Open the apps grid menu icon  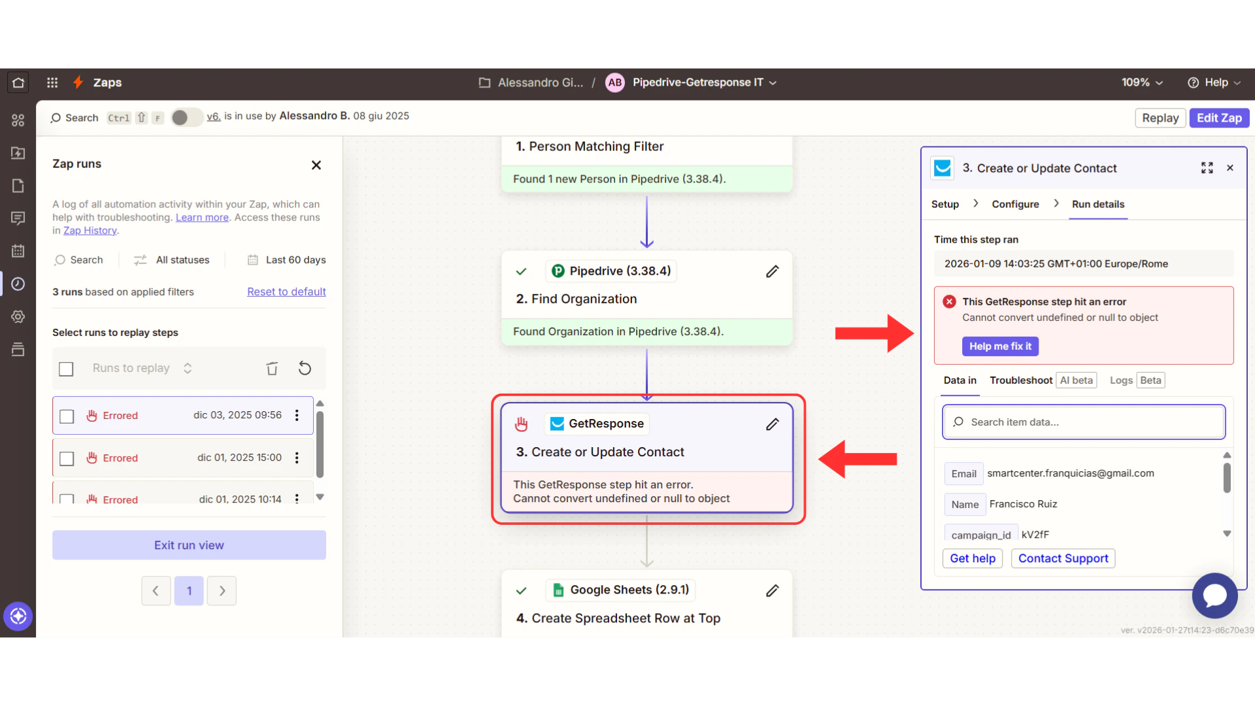coord(52,82)
